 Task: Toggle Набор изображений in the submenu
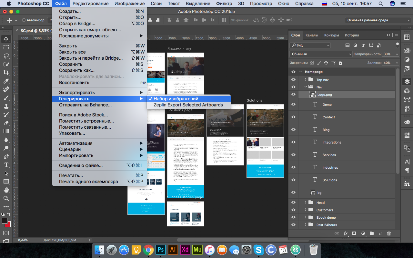click(x=188, y=99)
